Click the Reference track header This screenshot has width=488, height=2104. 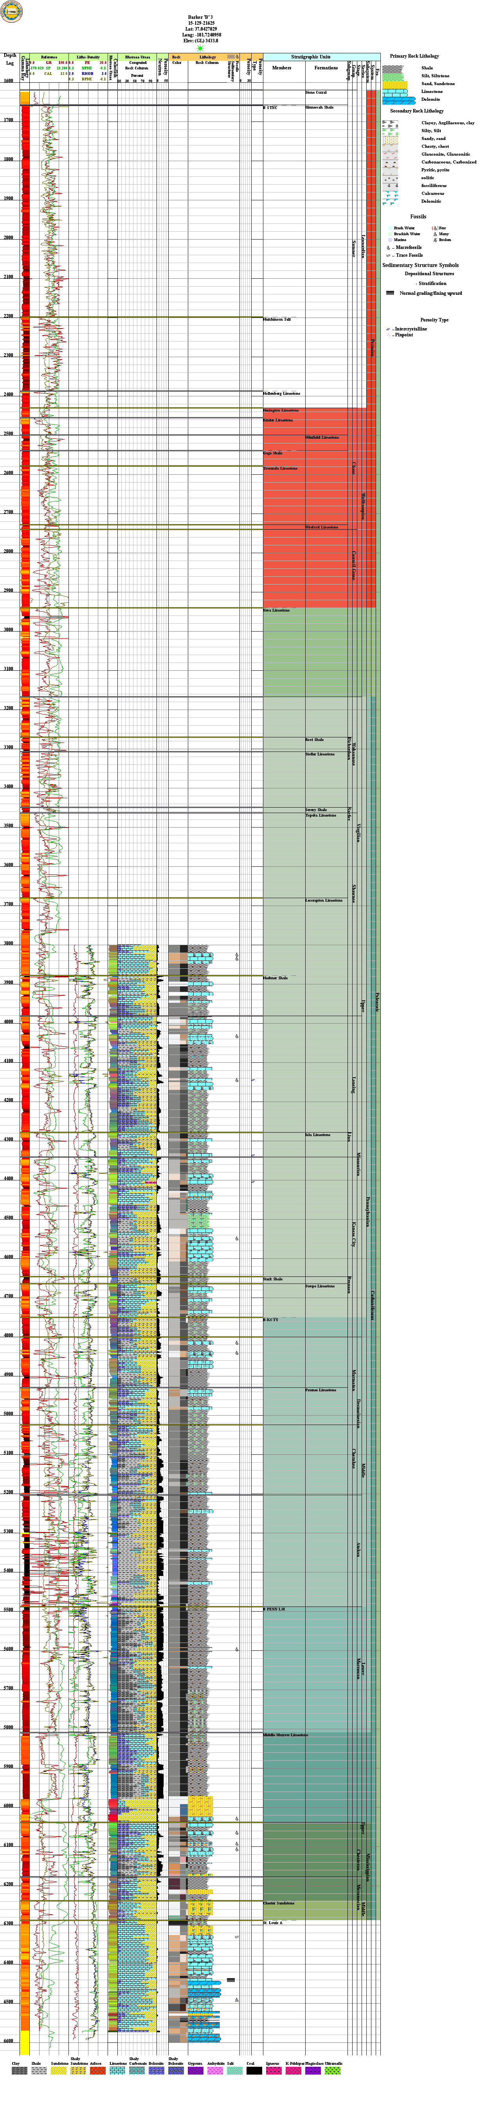click(x=49, y=57)
